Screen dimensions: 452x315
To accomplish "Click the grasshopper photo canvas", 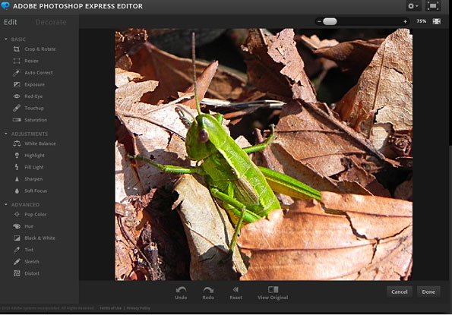I will click(264, 154).
